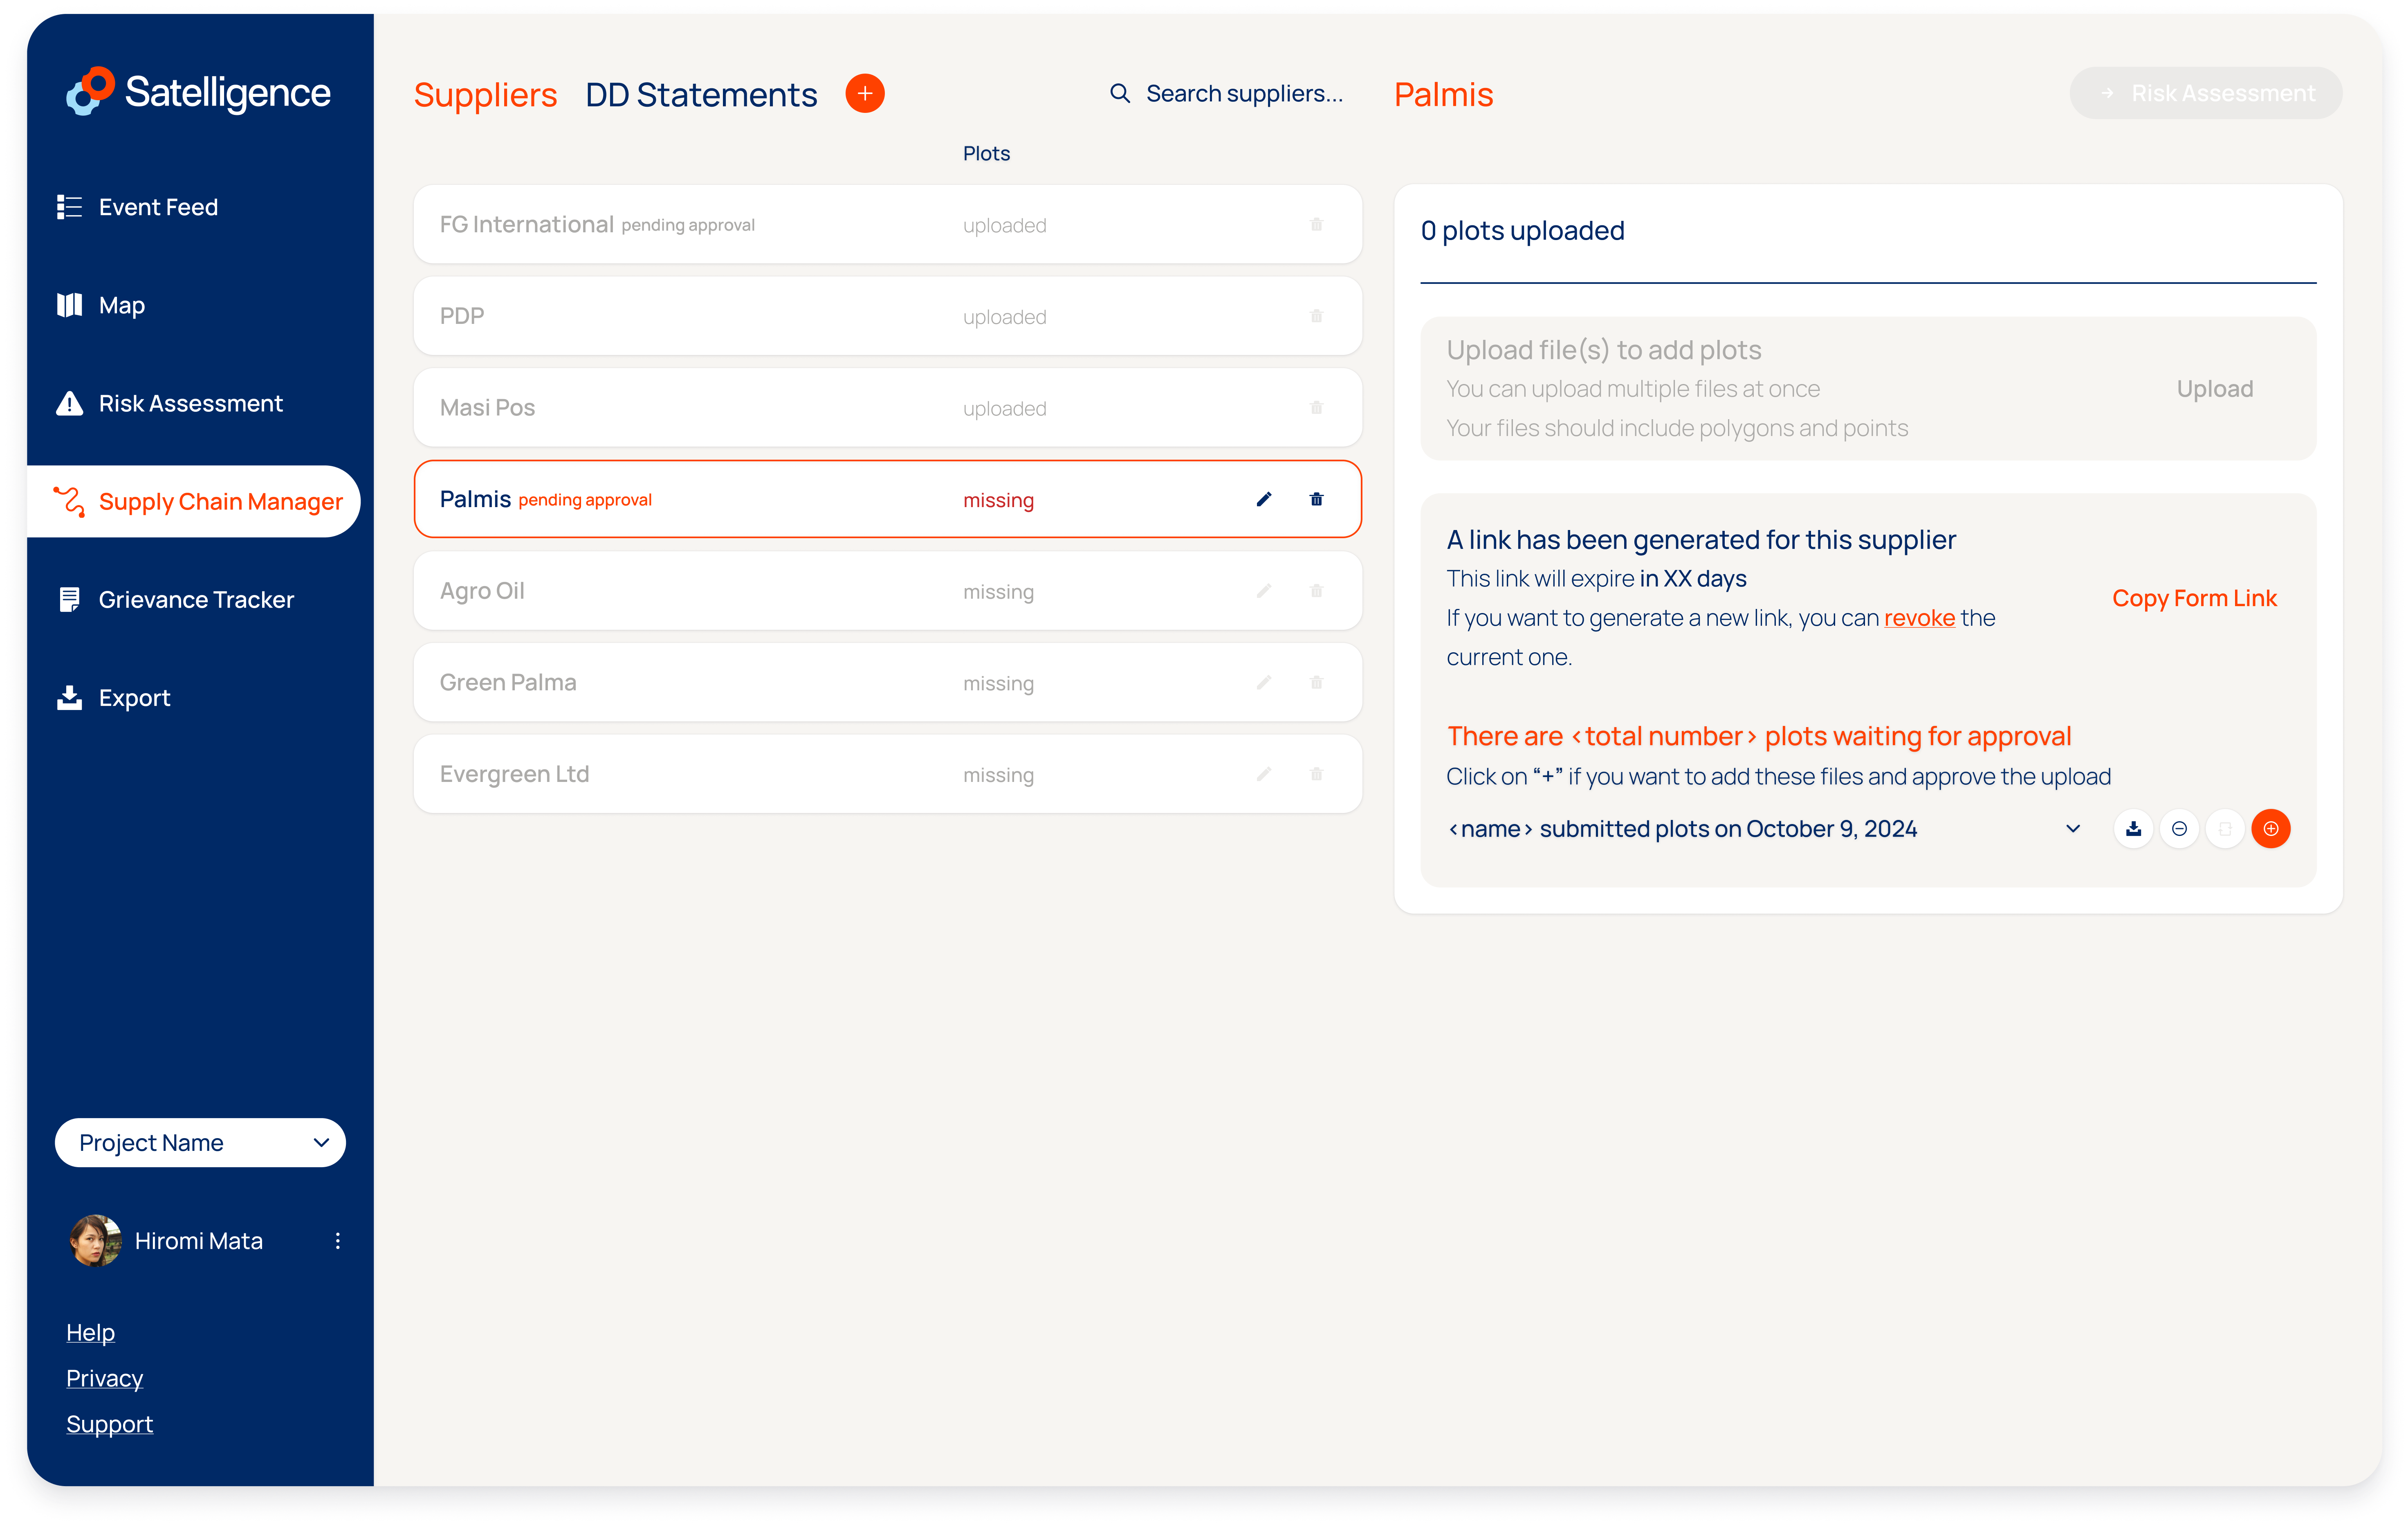This screenshot has height=1525, width=2408.
Task: Open Event Feed from sidebar
Action: [157, 207]
